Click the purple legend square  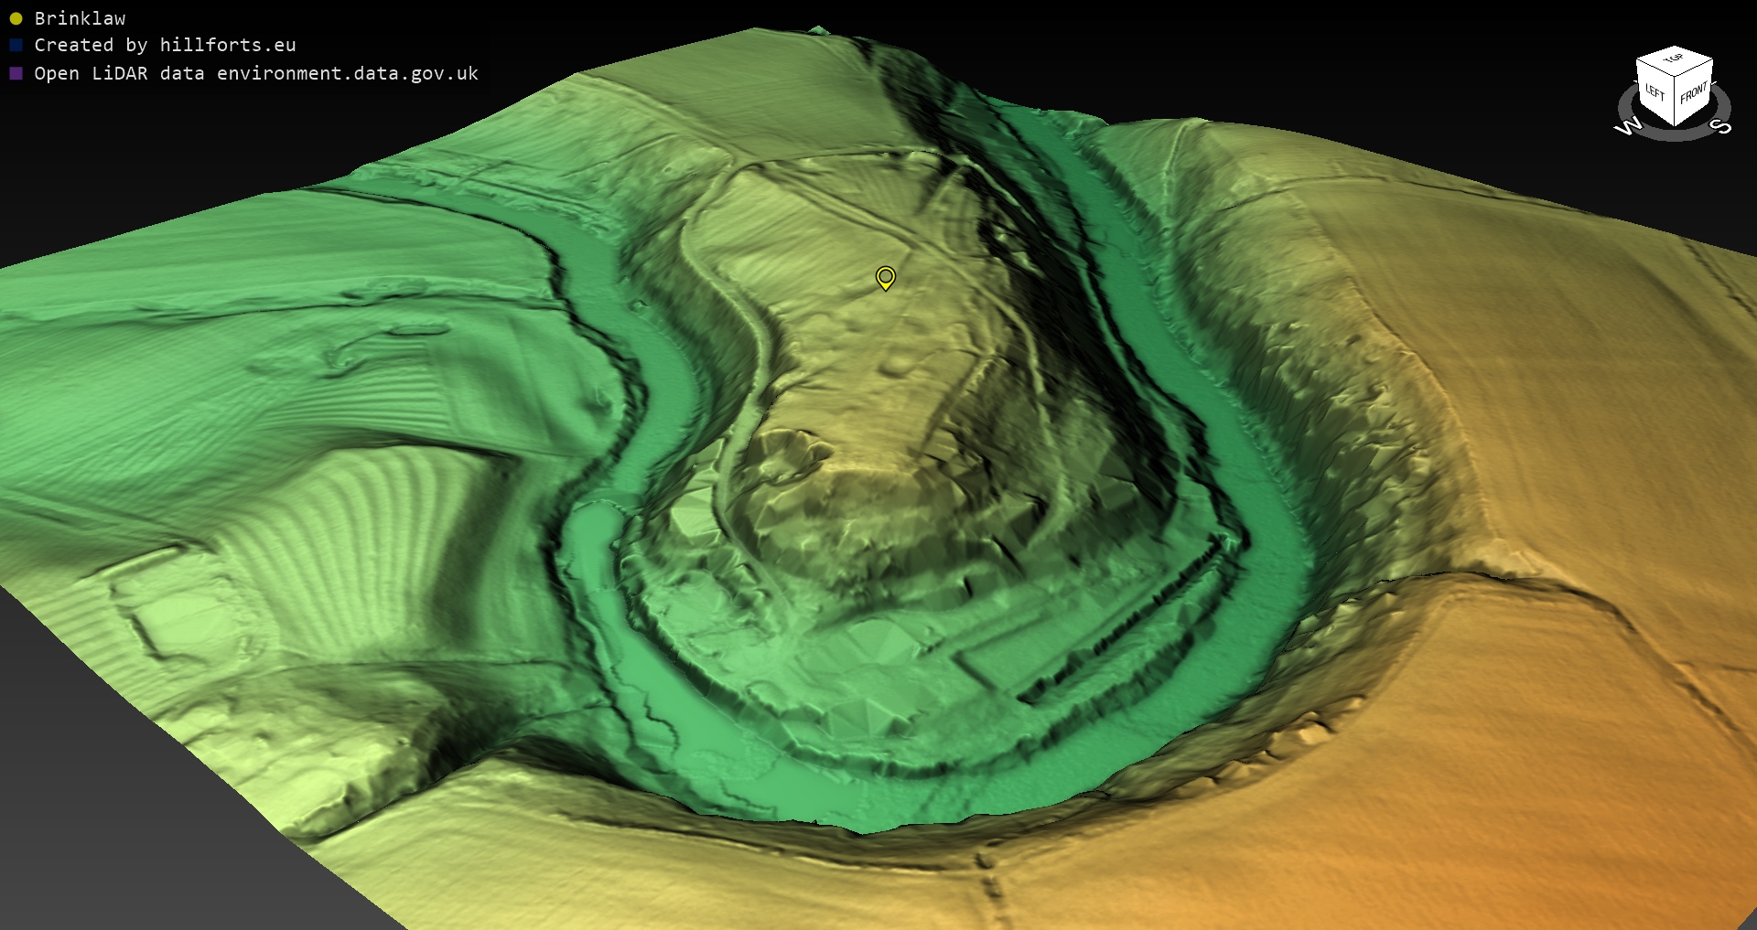(x=16, y=73)
